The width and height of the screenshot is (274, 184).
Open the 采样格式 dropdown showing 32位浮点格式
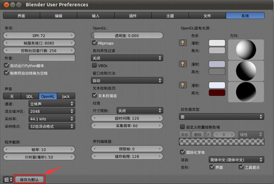pos(52,126)
